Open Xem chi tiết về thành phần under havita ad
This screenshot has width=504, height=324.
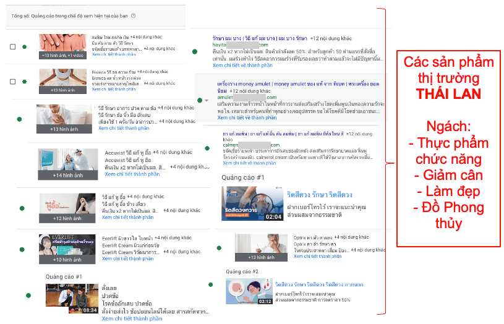tap(242, 66)
